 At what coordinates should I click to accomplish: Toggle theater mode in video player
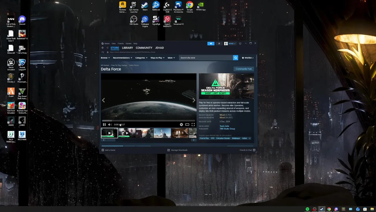[187, 125]
